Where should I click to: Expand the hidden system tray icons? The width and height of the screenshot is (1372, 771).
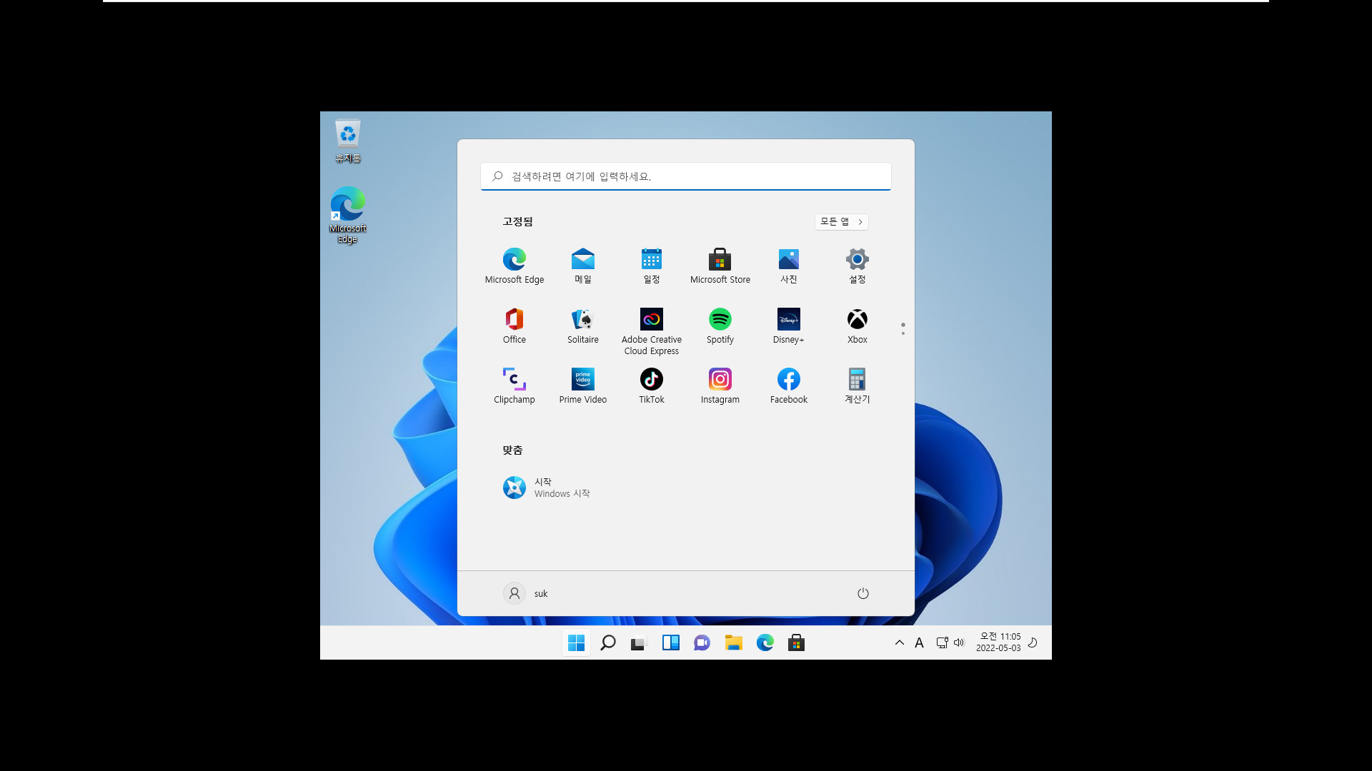[900, 642]
